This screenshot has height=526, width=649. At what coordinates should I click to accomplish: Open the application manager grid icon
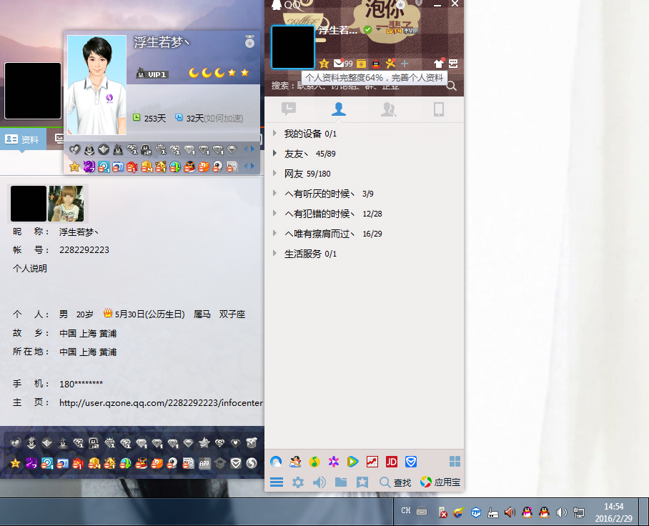pos(455,462)
